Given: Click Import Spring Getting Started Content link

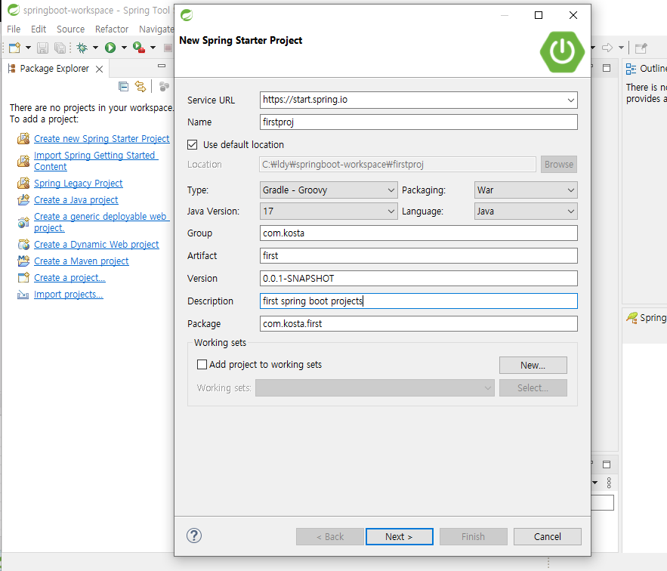Looking at the screenshot, I should pos(96,161).
